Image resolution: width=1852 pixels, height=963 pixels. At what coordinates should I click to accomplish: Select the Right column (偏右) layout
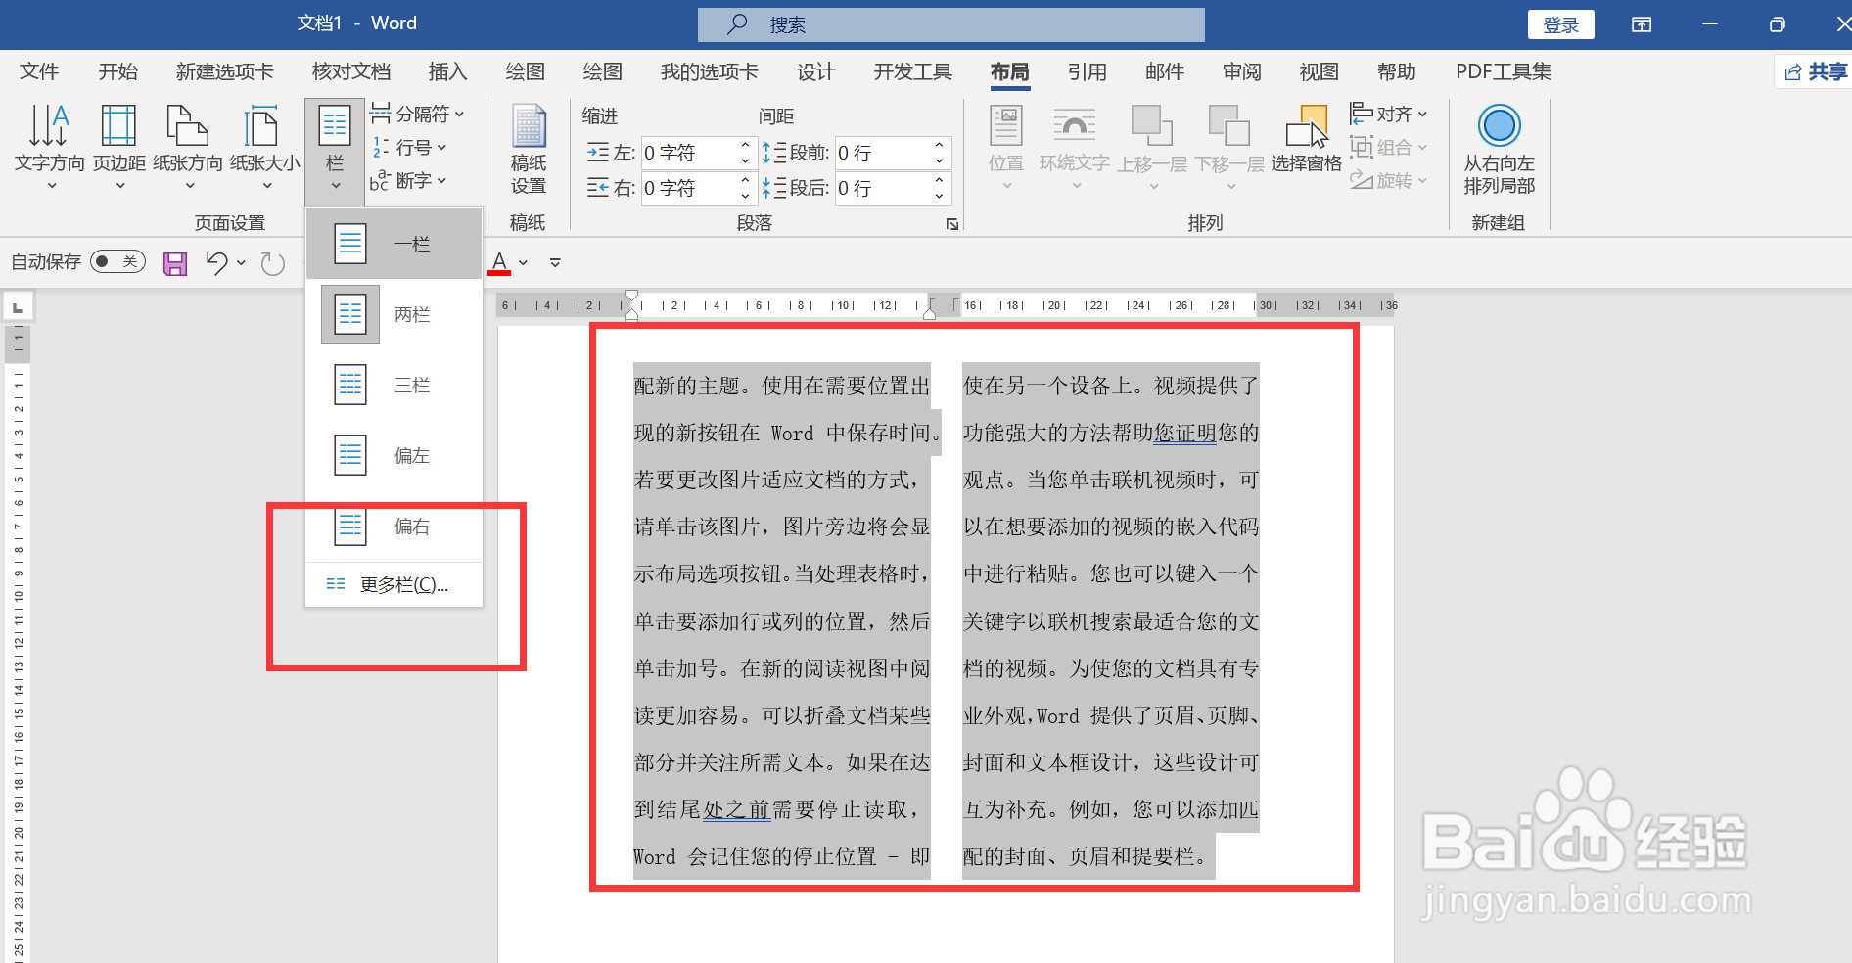tap(394, 526)
